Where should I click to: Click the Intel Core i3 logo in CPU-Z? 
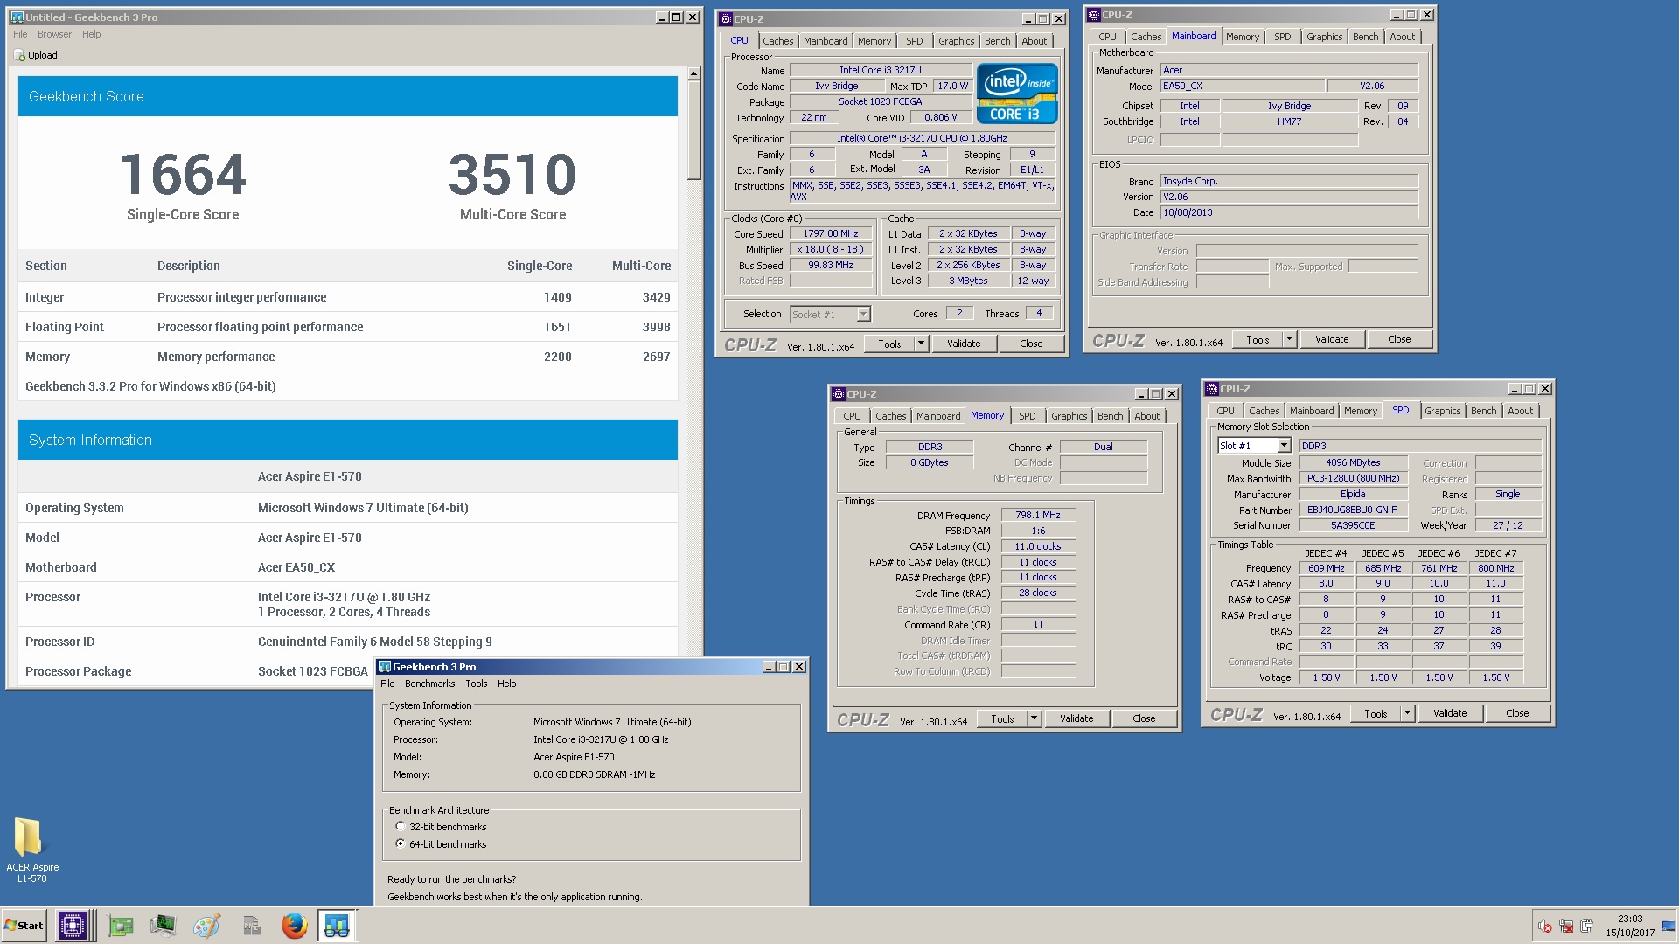coord(1016,94)
